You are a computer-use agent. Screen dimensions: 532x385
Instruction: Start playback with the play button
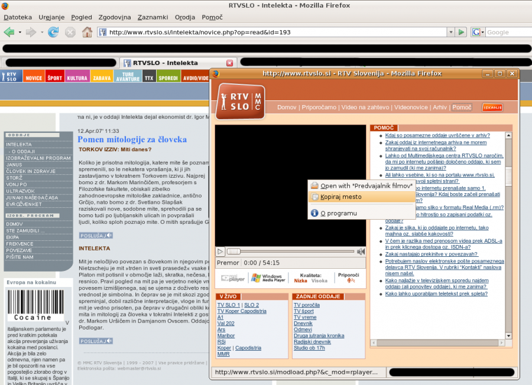click(x=220, y=252)
